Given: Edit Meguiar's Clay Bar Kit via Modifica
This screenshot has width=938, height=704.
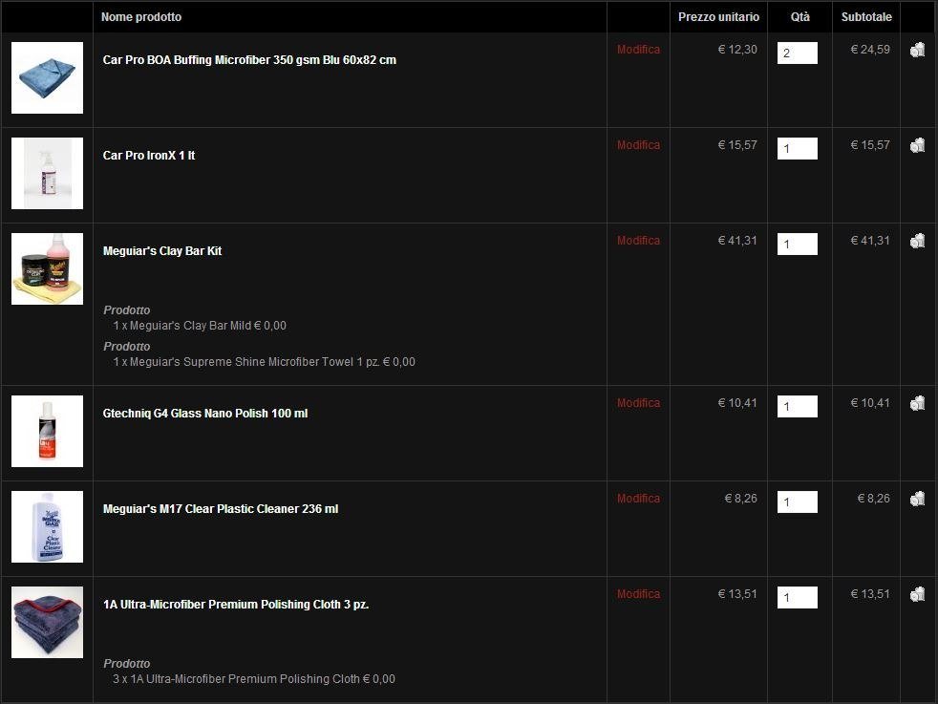Looking at the screenshot, I should pos(638,241).
